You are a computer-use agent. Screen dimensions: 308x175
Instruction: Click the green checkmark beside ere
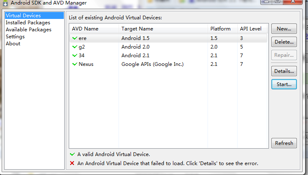click(x=75, y=38)
